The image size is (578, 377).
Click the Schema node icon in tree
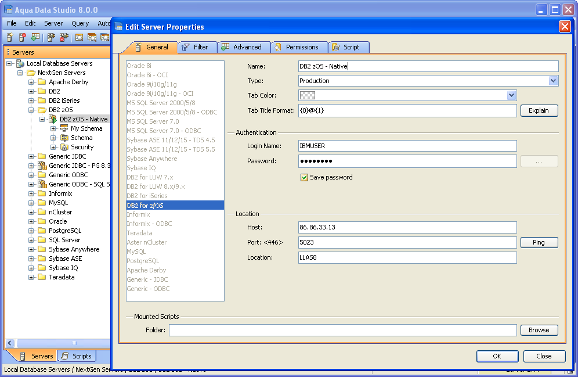tap(64, 138)
